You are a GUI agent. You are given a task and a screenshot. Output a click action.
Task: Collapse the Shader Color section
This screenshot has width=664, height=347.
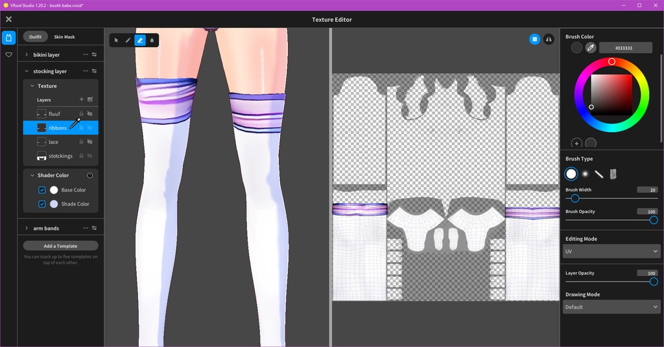pos(32,175)
